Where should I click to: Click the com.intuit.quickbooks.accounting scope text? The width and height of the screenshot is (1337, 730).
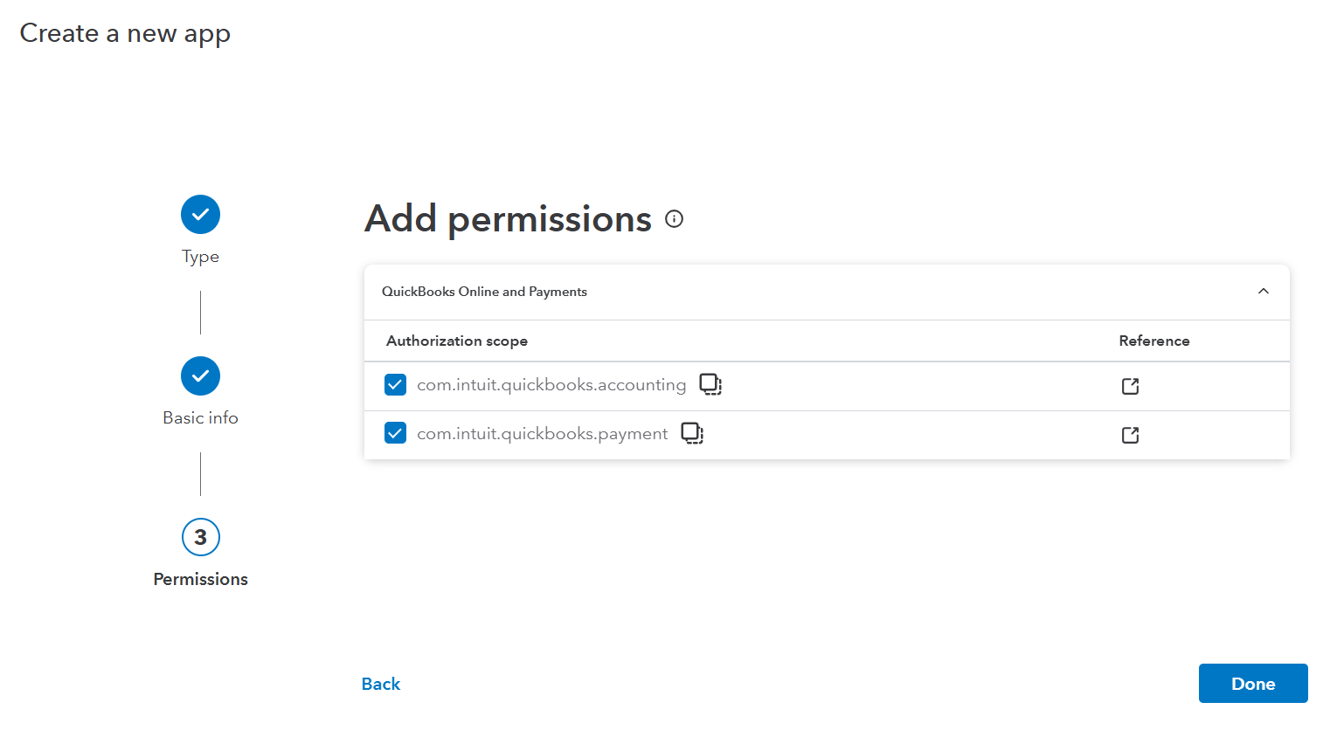pos(551,385)
